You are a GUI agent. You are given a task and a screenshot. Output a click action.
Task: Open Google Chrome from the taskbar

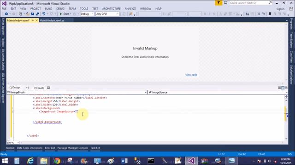point(57,161)
